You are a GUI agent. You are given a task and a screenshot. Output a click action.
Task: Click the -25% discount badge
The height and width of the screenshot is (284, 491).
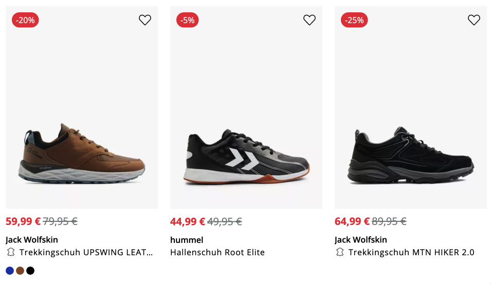click(354, 20)
